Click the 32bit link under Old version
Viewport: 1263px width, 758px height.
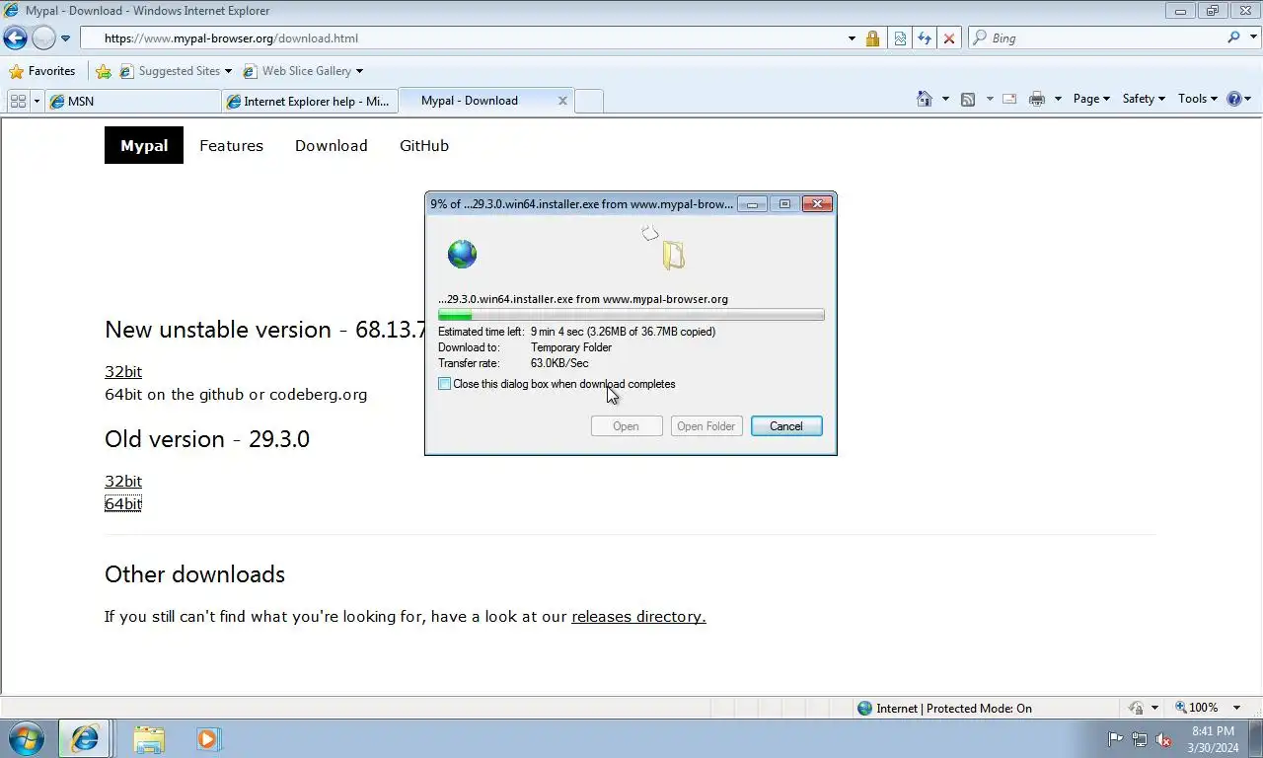[123, 481]
